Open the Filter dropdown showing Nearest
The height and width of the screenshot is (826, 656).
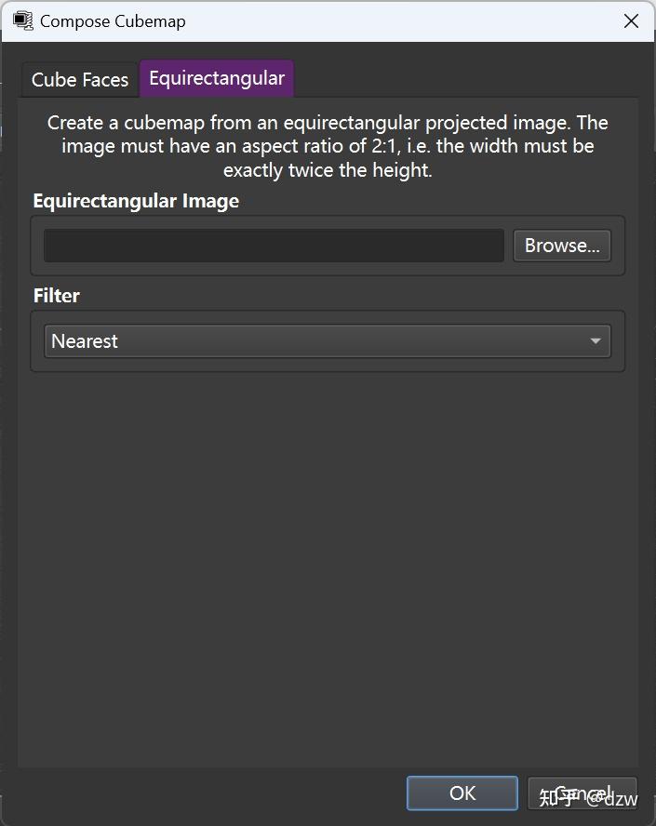point(326,340)
